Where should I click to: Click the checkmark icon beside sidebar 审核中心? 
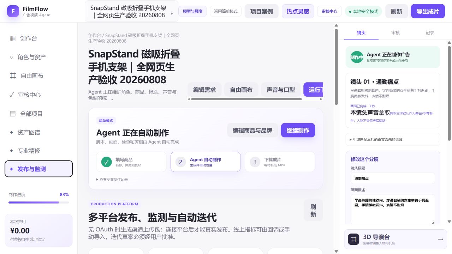12,95
